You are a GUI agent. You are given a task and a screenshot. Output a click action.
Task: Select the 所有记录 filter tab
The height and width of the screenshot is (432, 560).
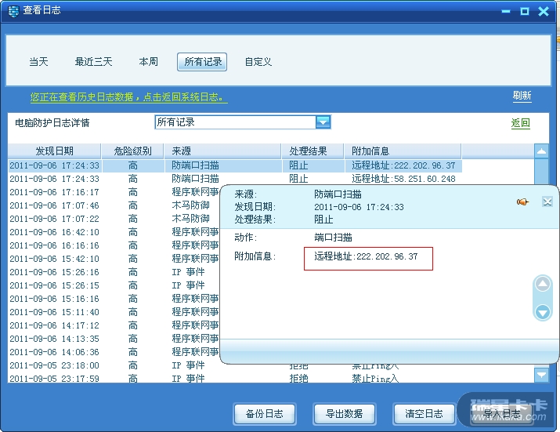[202, 62]
